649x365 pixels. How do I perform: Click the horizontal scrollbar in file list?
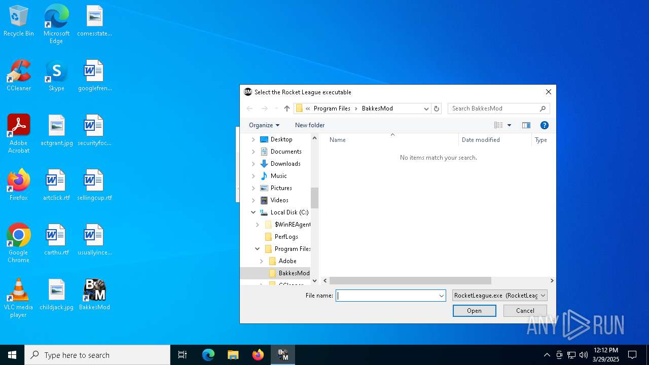click(x=410, y=280)
